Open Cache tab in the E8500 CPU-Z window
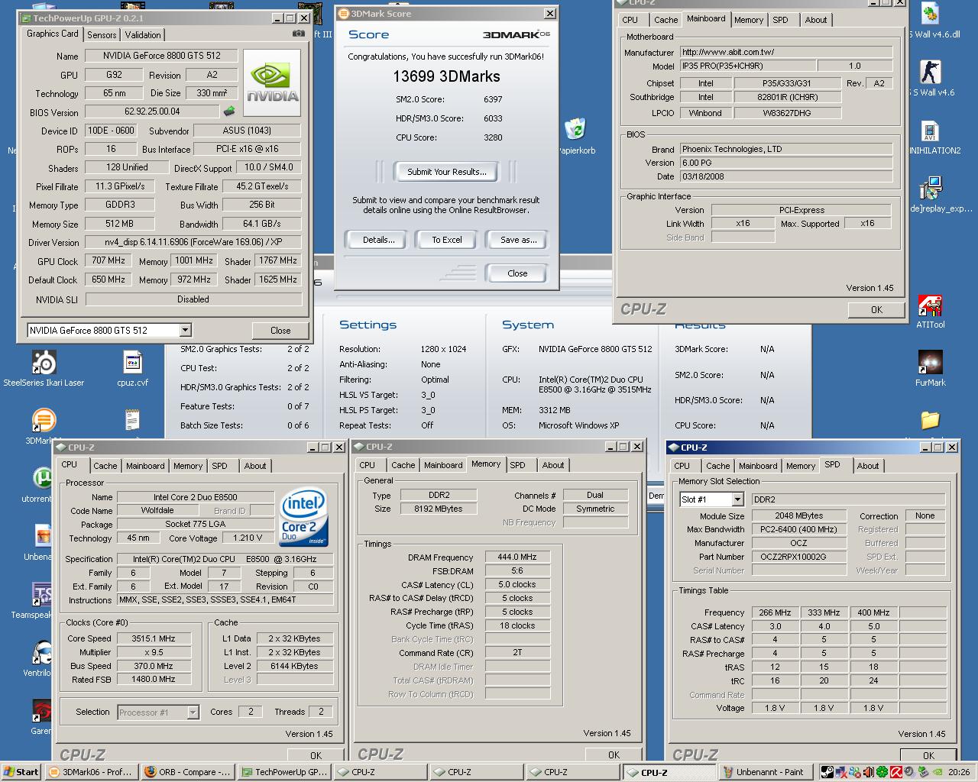Screen dimensions: 978x782 [105, 466]
